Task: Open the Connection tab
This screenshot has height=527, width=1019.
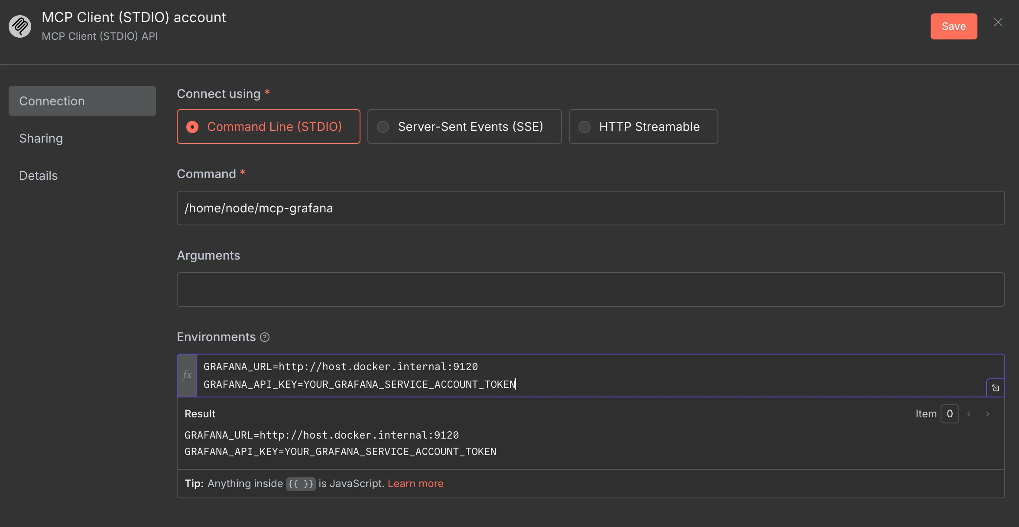Action: pos(82,101)
